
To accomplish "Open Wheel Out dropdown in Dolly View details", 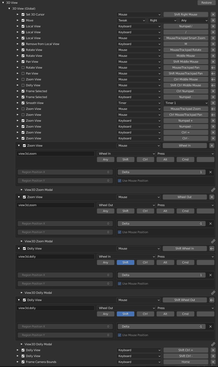I will point(126,308).
